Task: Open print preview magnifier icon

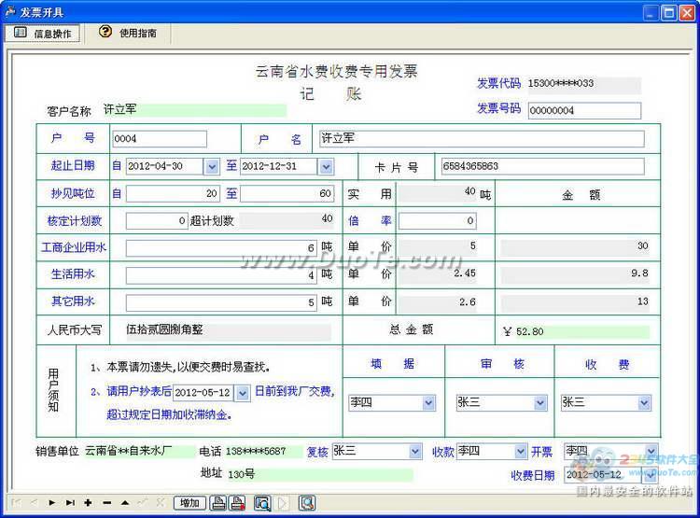Action: 262,503
